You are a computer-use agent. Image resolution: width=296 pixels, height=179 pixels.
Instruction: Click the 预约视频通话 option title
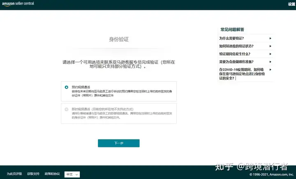pyautogui.click(x=81, y=87)
